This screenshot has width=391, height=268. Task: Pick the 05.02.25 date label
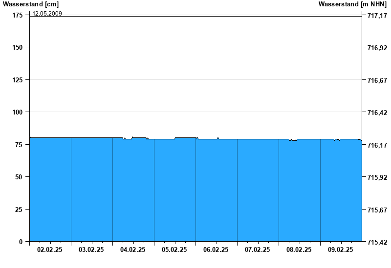pyautogui.click(x=174, y=250)
